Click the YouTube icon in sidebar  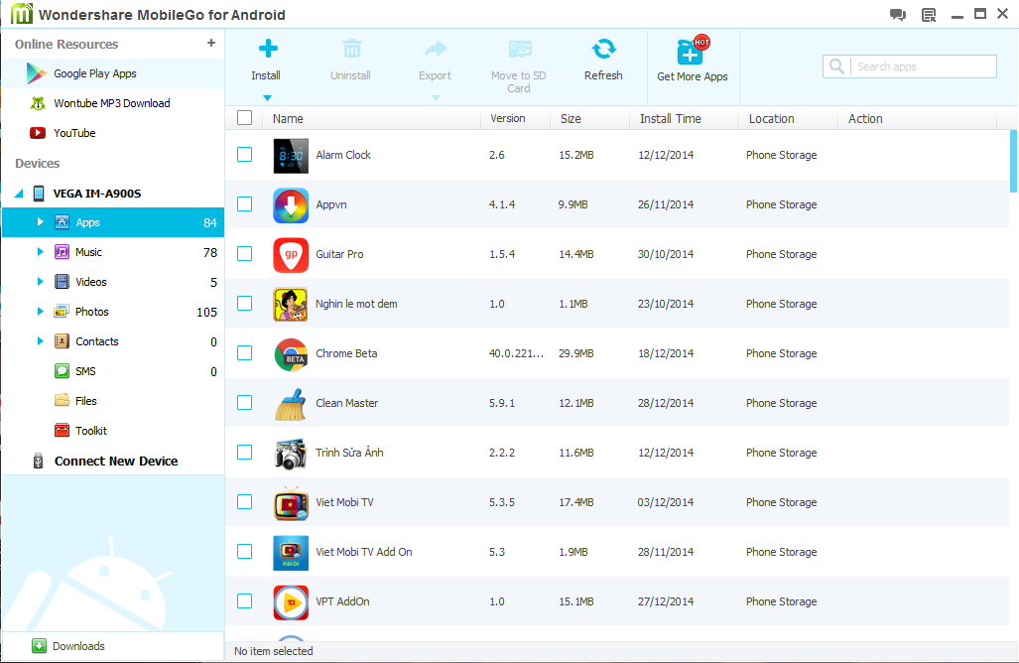click(38, 133)
